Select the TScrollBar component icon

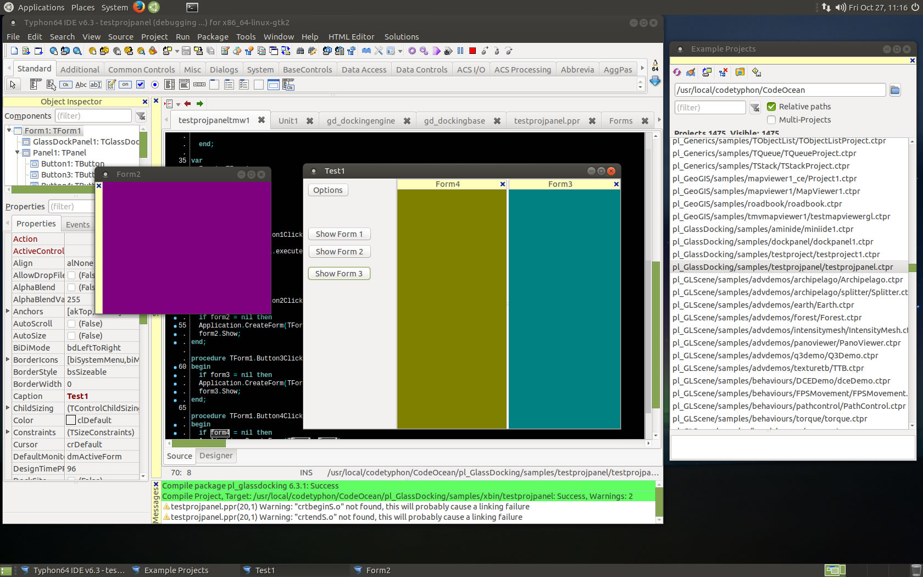tap(199, 85)
